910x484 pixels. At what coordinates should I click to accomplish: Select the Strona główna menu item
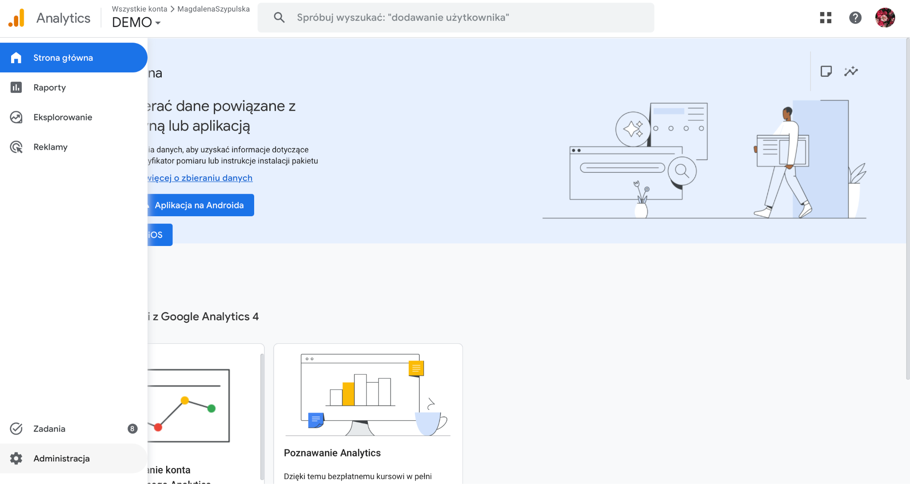point(73,58)
